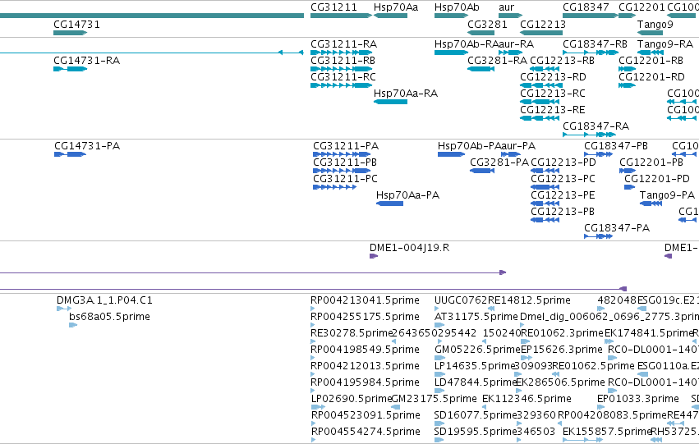This screenshot has height=444, width=699.
Task: Select EST RP004212013.5prime
Action: (365, 367)
